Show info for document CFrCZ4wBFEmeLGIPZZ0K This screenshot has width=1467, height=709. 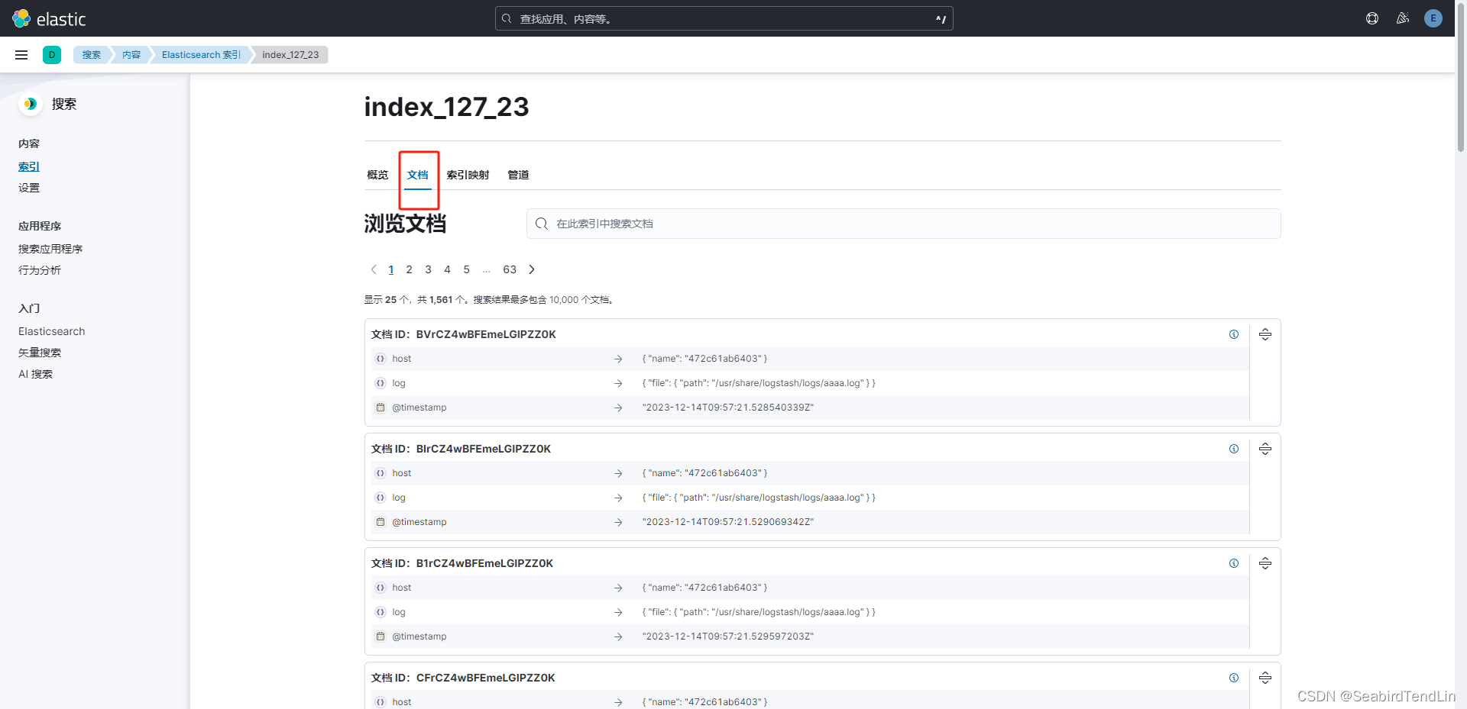[x=1234, y=678]
